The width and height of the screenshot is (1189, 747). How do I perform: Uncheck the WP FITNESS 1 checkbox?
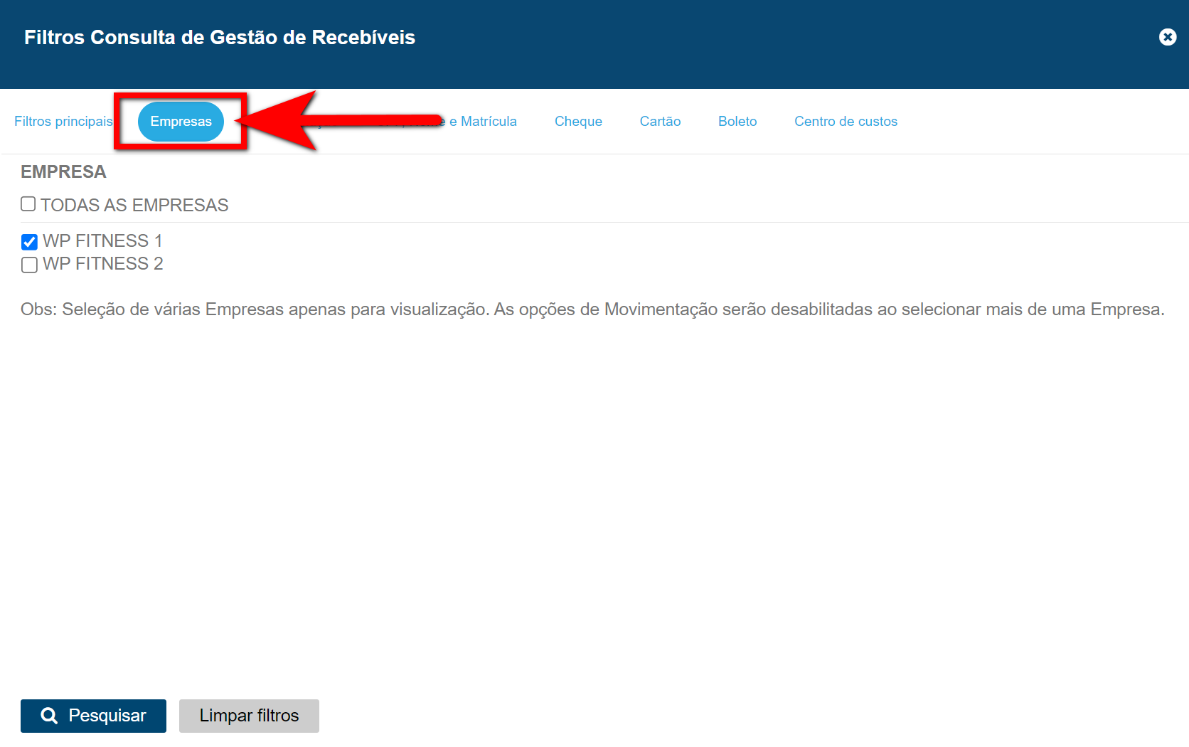pos(29,242)
